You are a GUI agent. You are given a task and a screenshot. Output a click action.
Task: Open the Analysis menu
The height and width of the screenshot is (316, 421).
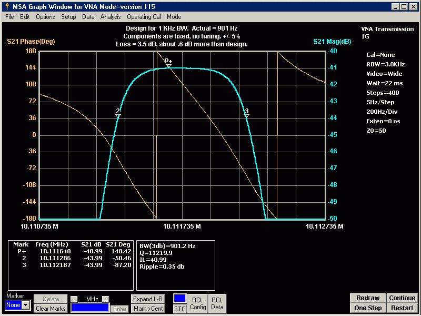(111, 17)
